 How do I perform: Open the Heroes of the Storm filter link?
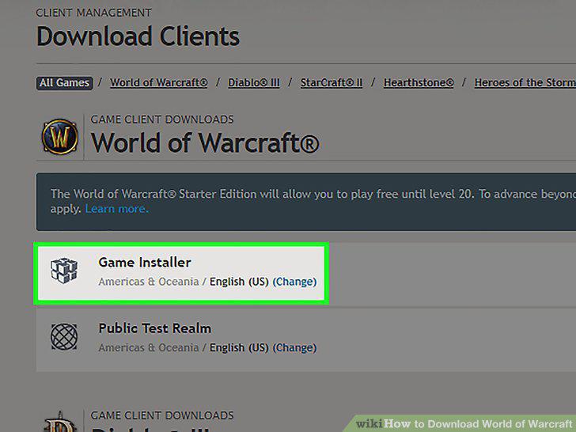click(x=525, y=83)
